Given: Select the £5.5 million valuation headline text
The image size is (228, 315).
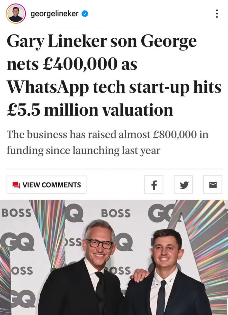Looking at the screenshot, I should 90,110.
